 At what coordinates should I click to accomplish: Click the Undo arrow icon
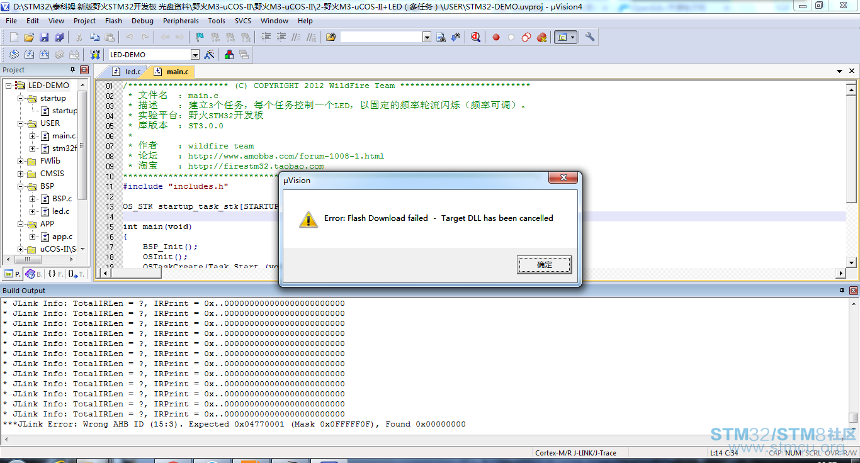pyautogui.click(x=130, y=38)
